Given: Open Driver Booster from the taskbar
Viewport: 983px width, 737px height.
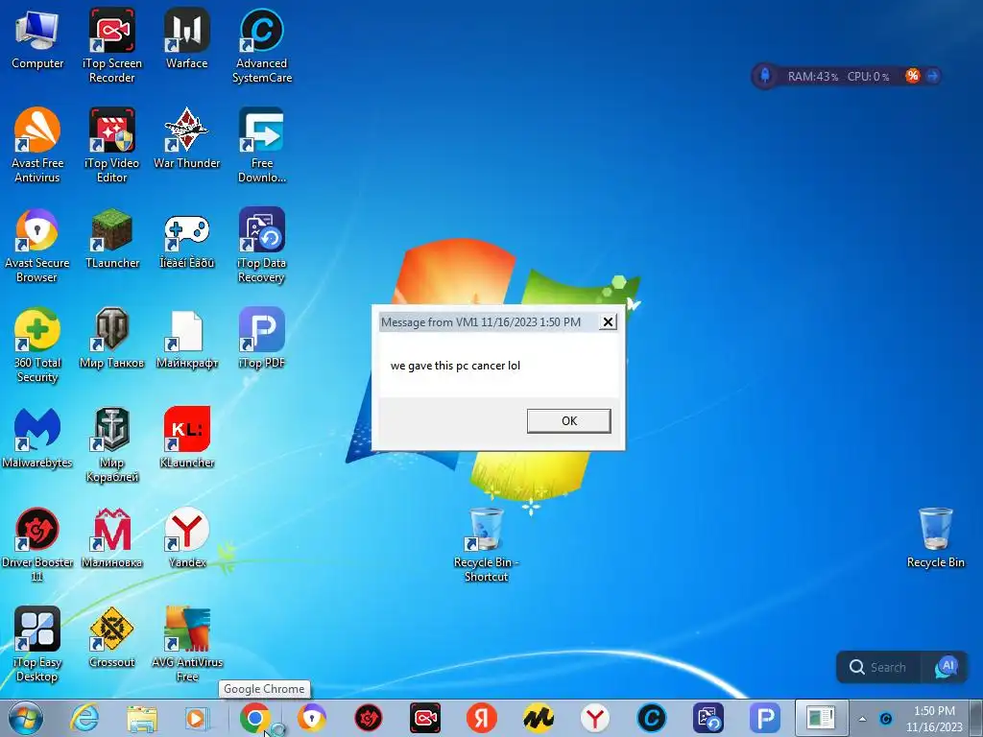Looking at the screenshot, I should (x=368, y=718).
